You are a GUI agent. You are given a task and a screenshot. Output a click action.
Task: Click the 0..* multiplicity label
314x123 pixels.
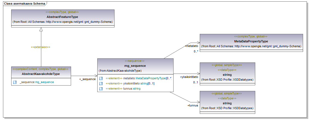(196, 51)
